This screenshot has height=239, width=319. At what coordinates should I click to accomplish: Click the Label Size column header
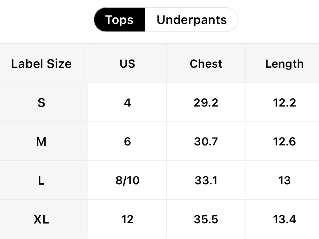41,64
